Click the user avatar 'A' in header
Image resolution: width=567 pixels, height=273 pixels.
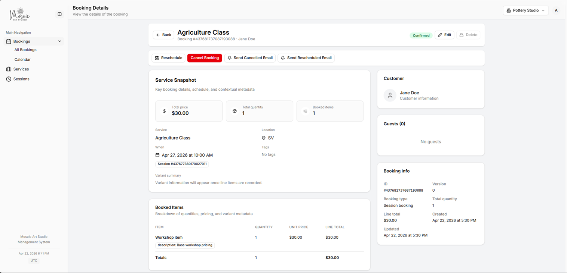(x=556, y=10)
